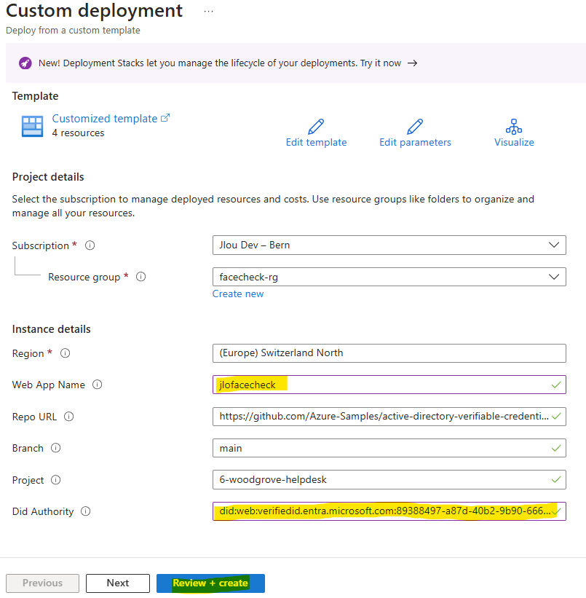
Task: Show info tooltip for Region
Action: coord(66,353)
